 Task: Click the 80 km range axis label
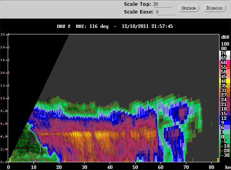click(x=211, y=167)
